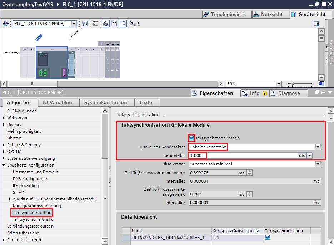Screen dimensions: 334x245
Task: Click the NAME module labels icon
Action: [x=95, y=24]
